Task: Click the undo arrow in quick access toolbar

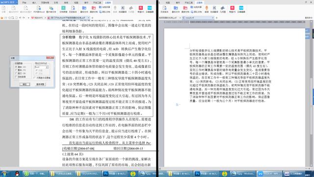Action: pos(20,18)
